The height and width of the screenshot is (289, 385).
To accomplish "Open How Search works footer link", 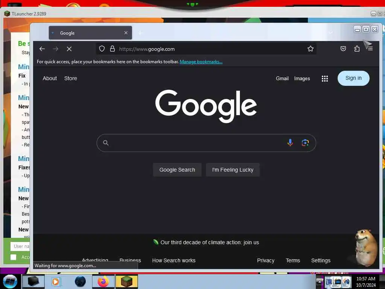I will [174, 260].
